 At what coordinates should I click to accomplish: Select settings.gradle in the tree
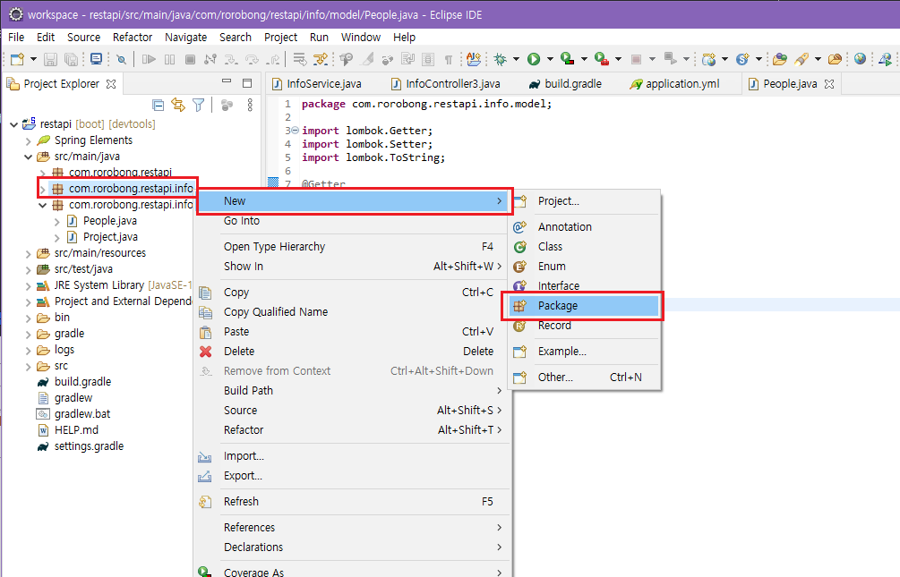tap(89, 446)
